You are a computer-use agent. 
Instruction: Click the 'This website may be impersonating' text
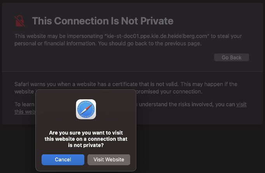click(x=58, y=36)
